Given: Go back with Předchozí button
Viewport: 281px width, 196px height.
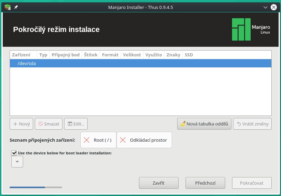Looking at the screenshot, I should [205, 183].
